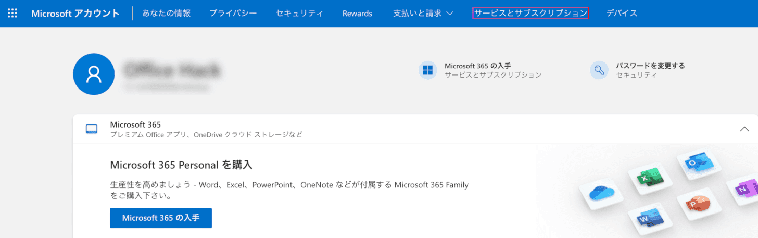The image size is (758, 238).
Task: Click the key icon for パスワードを変更する
Action: [x=599, y=70]
